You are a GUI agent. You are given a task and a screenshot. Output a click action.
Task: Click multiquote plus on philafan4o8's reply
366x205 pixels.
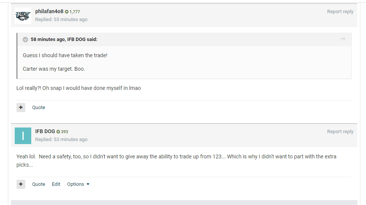point(21,108)
